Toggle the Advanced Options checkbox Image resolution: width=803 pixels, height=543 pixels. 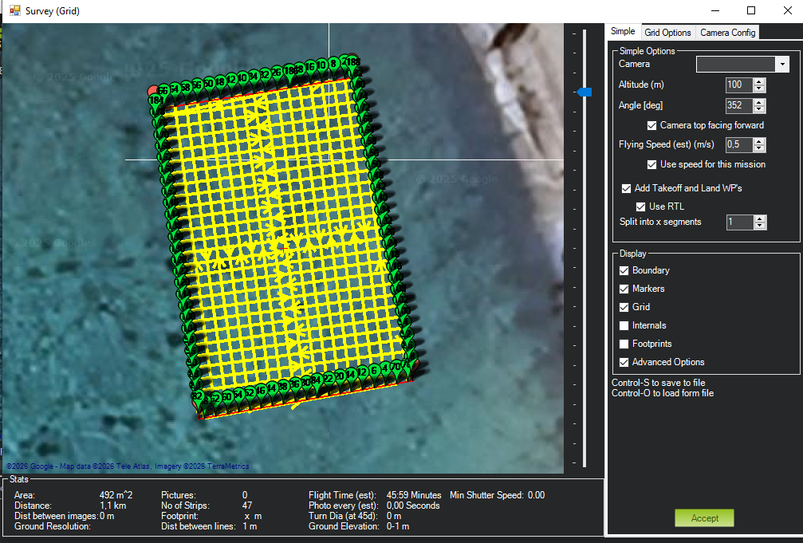point(624,362)
